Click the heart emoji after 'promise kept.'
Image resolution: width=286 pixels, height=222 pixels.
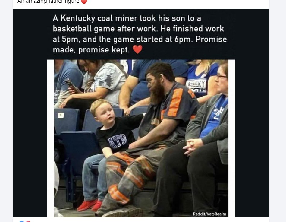[137, 49]
